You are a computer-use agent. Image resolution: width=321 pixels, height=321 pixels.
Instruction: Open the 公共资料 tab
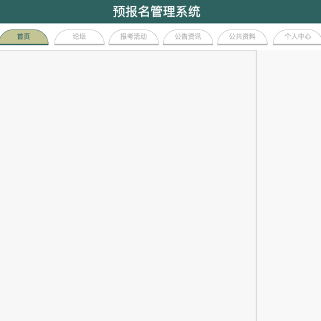click(x=243, y=37)
